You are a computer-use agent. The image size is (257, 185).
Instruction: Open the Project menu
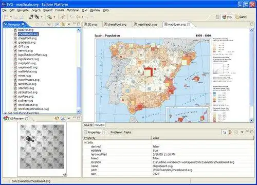coord(48,10)
